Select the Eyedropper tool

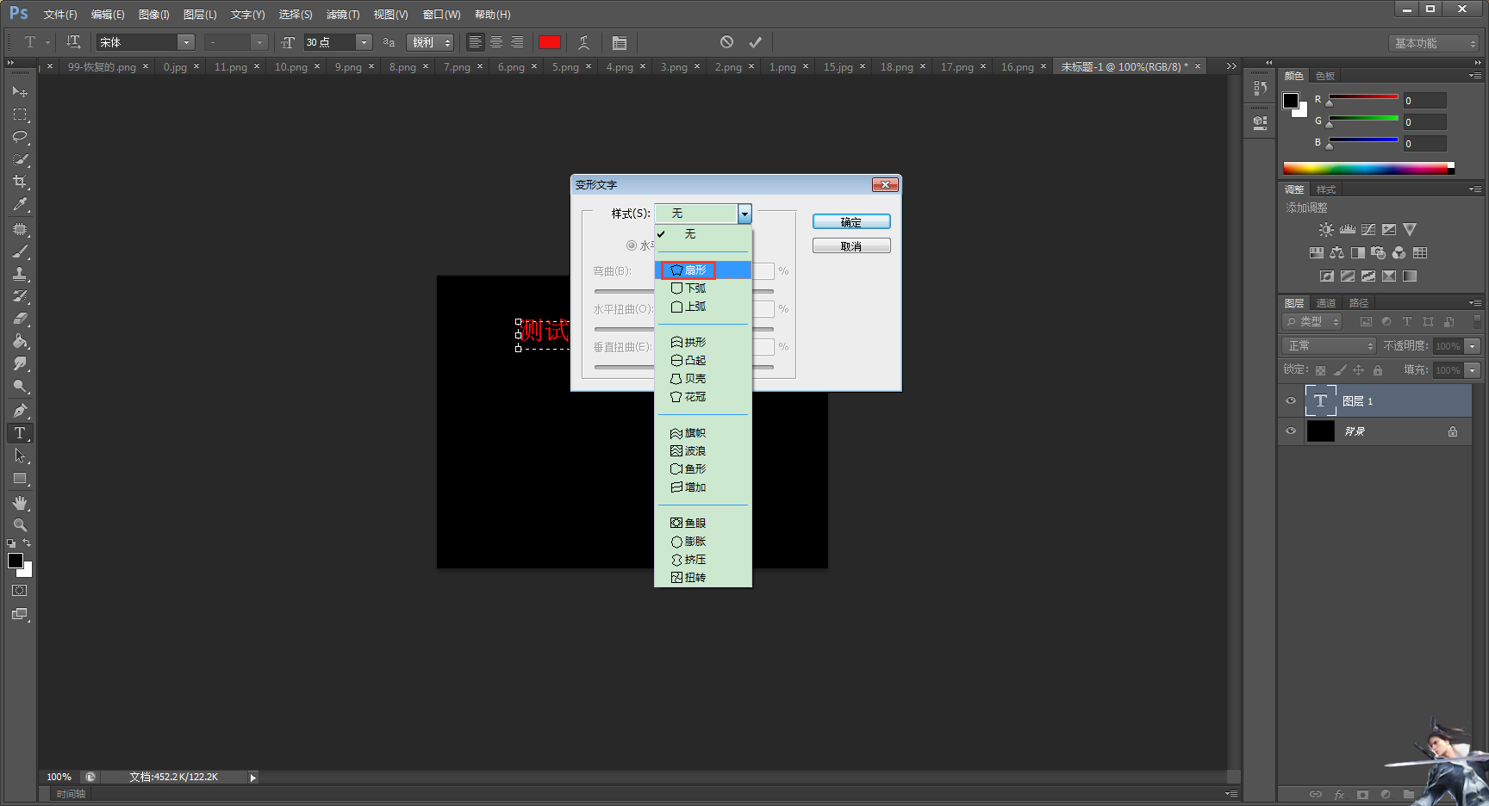(x=20, y=205)
